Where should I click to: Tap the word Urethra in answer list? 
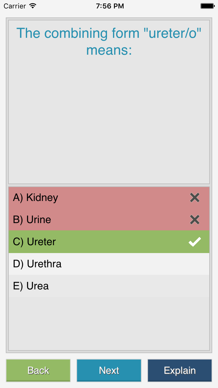[x=44, y=264]
